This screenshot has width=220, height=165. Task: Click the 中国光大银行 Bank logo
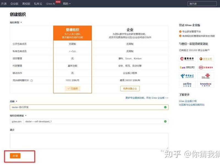point(187,67)
